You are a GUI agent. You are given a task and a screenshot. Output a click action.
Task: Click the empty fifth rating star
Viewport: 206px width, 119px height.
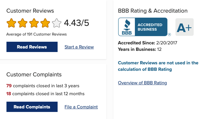(x=56, y=23)
